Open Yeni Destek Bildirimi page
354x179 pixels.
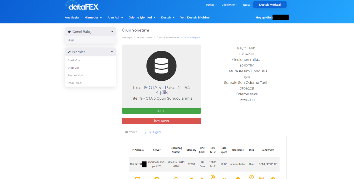(x=195, y=18)
